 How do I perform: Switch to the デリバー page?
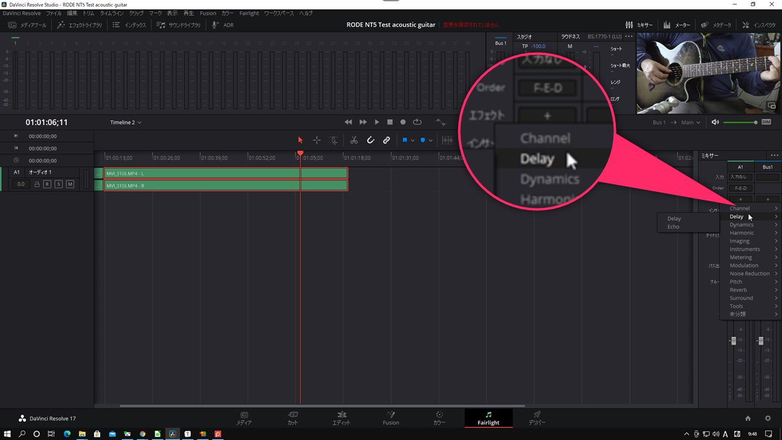[x=537, y=418]
